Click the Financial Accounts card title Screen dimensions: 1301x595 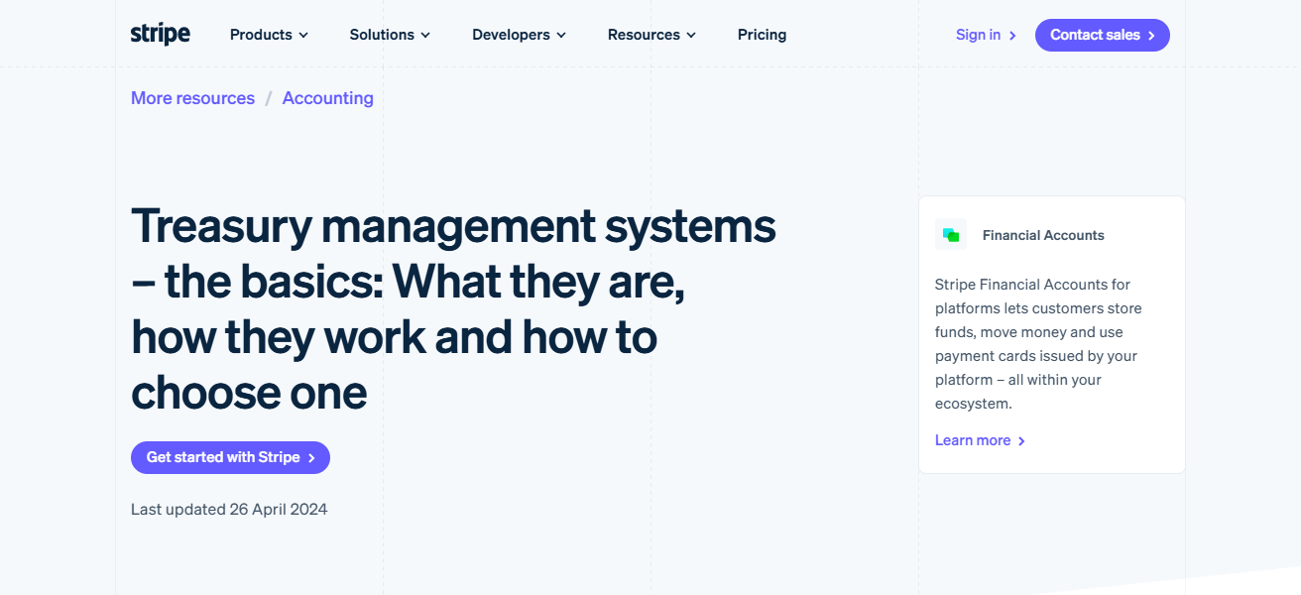click(1043, 235)
